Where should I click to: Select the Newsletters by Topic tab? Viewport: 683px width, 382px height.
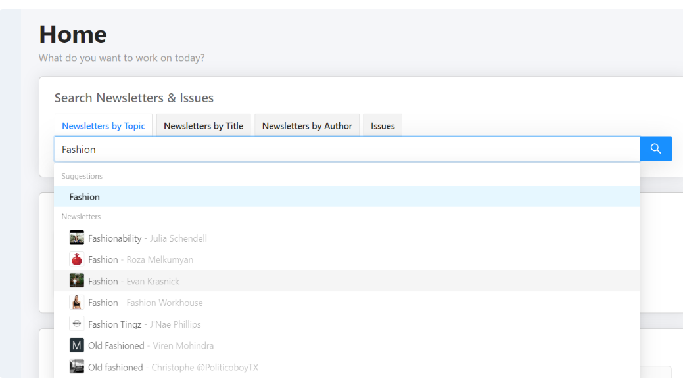[x=103, y=126]
